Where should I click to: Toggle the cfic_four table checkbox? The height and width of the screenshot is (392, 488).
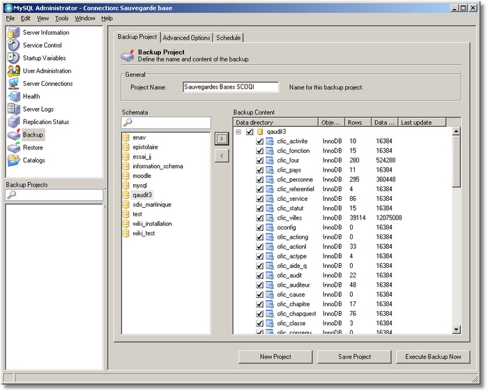click(x=259, y=160)
